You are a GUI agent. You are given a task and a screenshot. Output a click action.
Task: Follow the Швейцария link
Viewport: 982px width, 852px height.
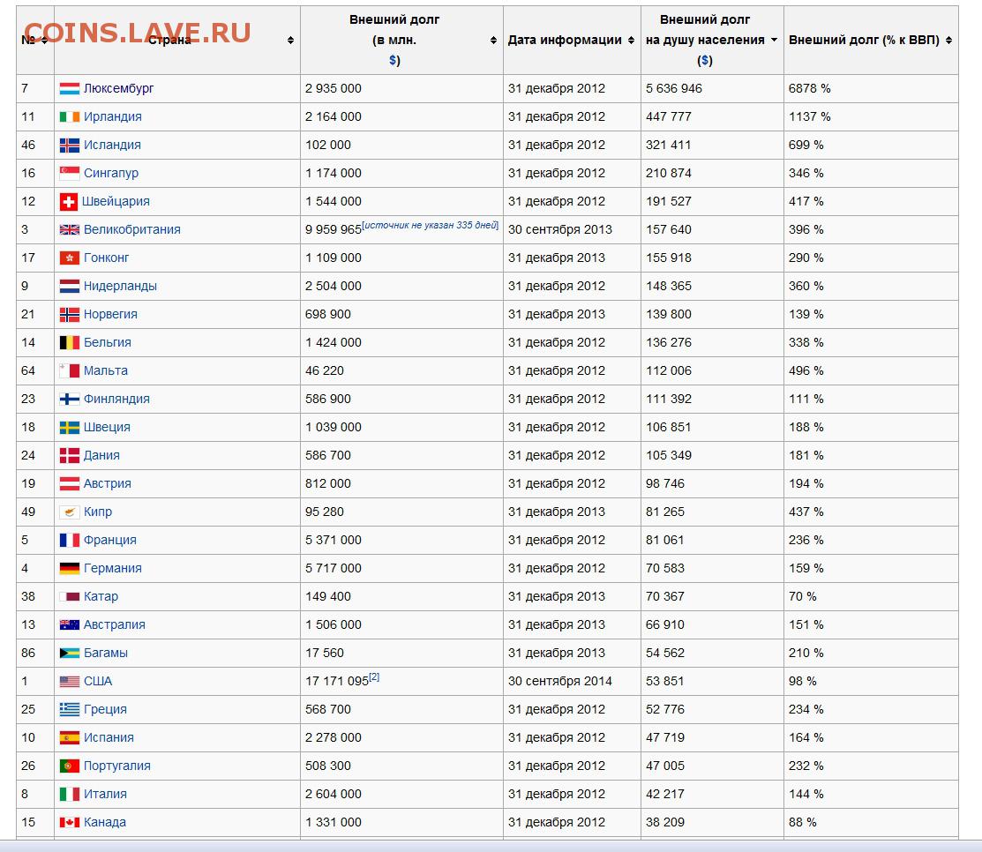116,201
